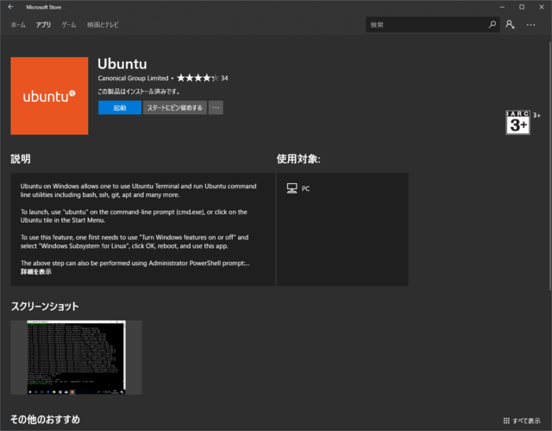Click the search magnifier icon
552x431 pixels.
(x=492, y=24)
